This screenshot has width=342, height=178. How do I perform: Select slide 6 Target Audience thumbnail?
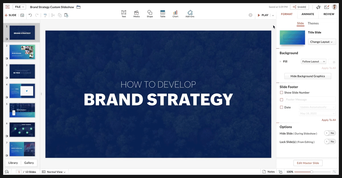[x=22, y=130]
